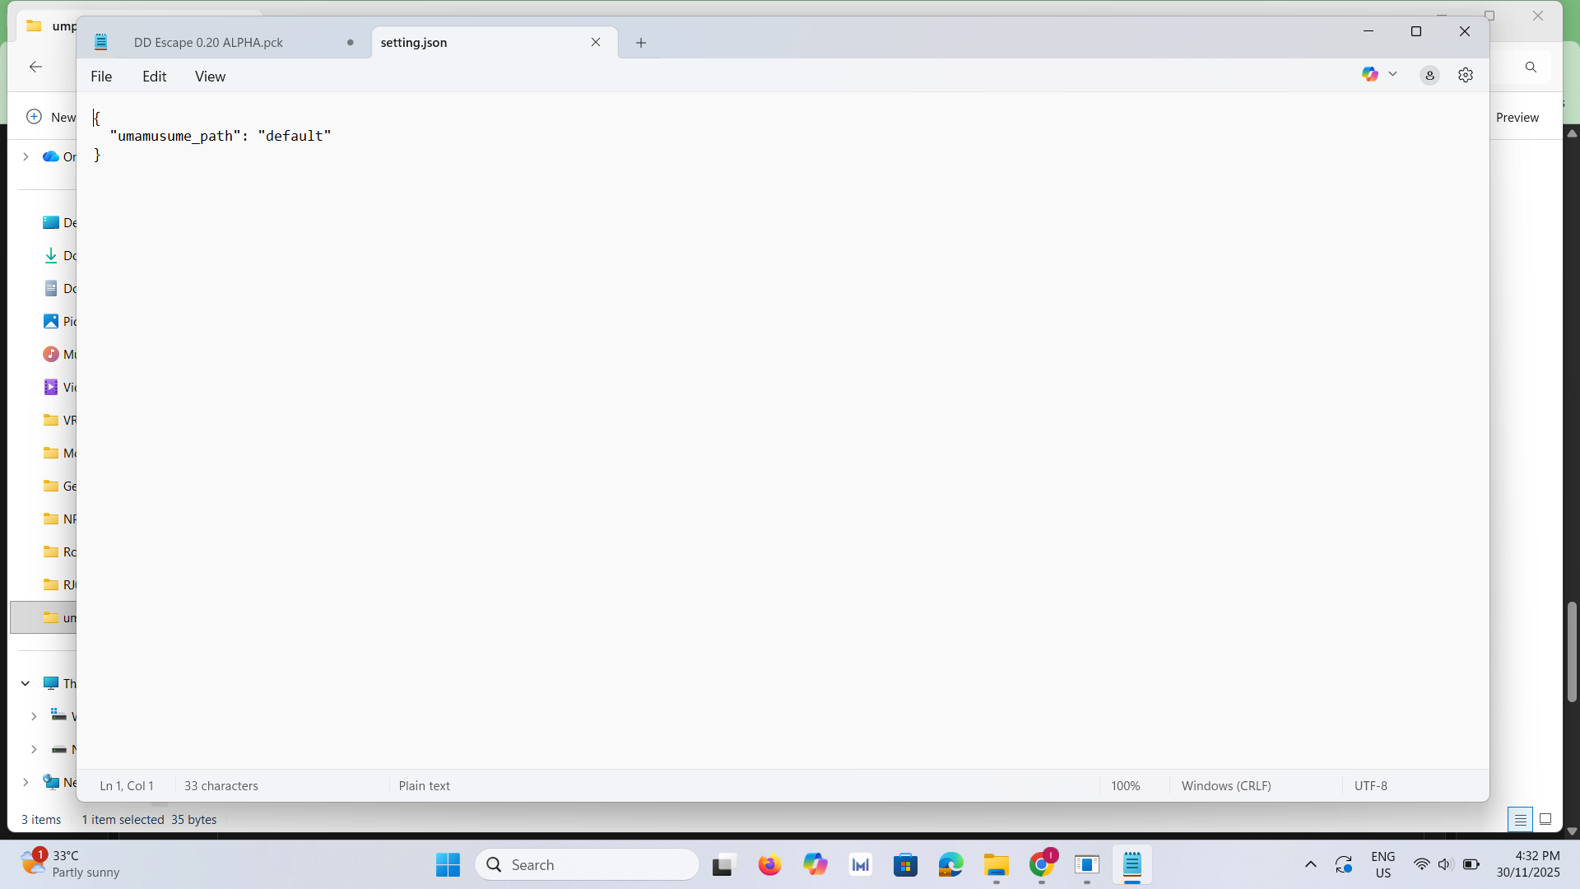
Task: Click the "default" value in the editor
Action: pos(295,136)
